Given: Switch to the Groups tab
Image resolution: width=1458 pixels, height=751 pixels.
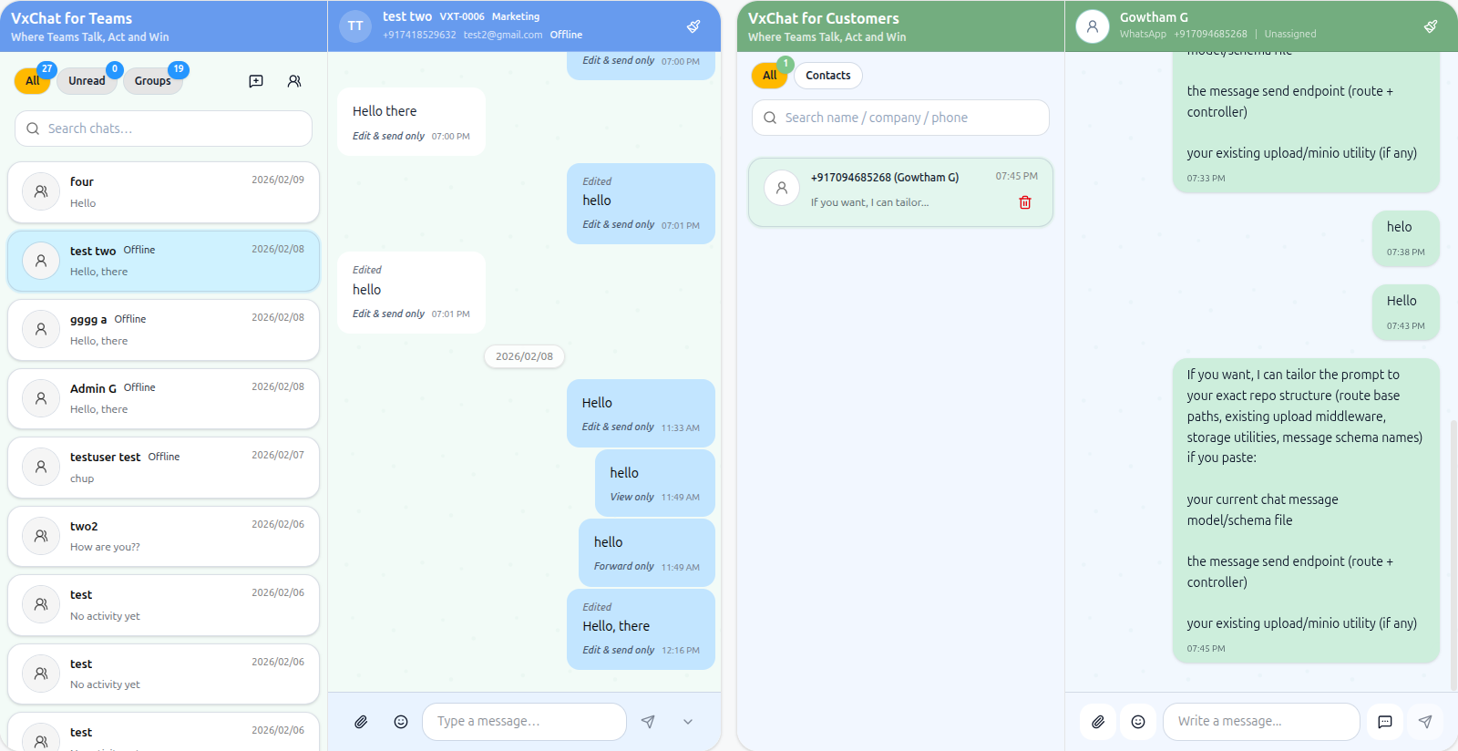Looking at the screenshot, I should click(x=152, y=80).
